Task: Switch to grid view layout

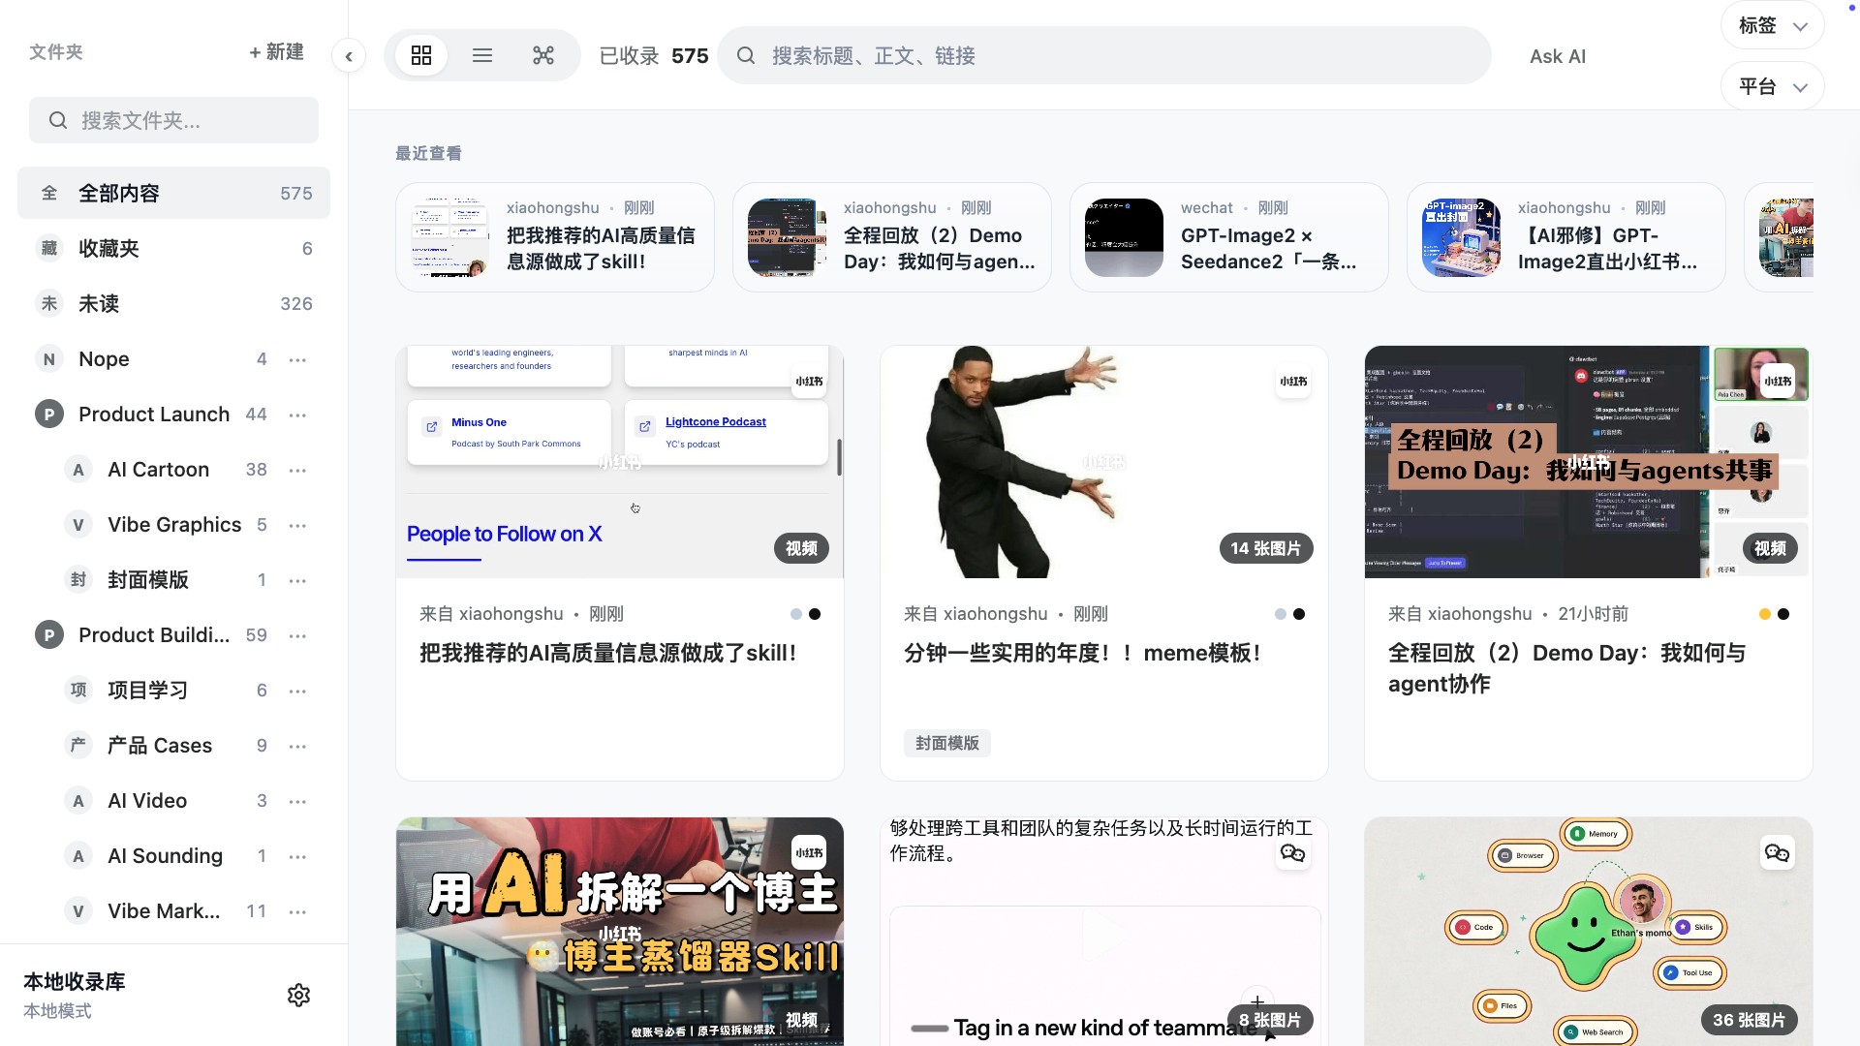Action: point(421,56)
